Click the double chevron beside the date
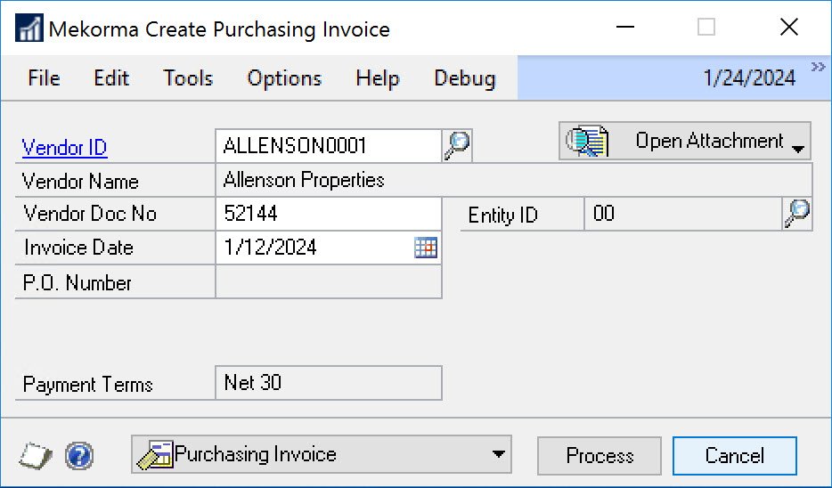The image size is (832, 488). click(818, 69)
